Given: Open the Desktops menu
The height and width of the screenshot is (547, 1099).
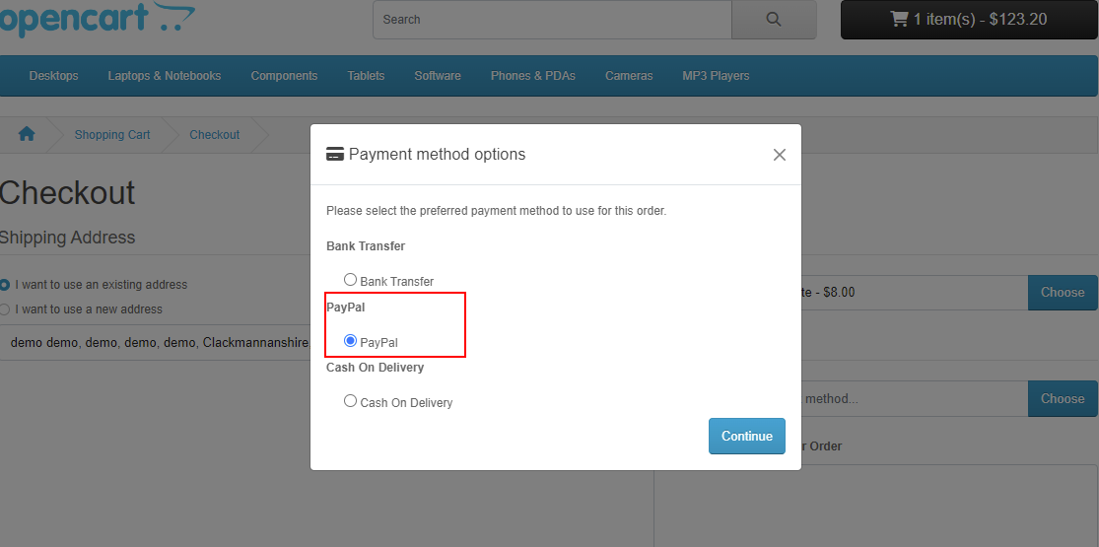Looking at the screenshot, I should (x=54, y=76).
